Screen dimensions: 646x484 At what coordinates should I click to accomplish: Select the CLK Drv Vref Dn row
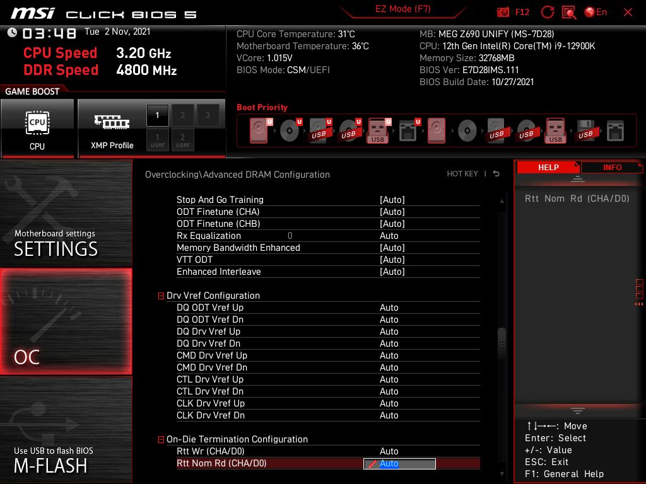pyautogui.click(x=328, y=415)
